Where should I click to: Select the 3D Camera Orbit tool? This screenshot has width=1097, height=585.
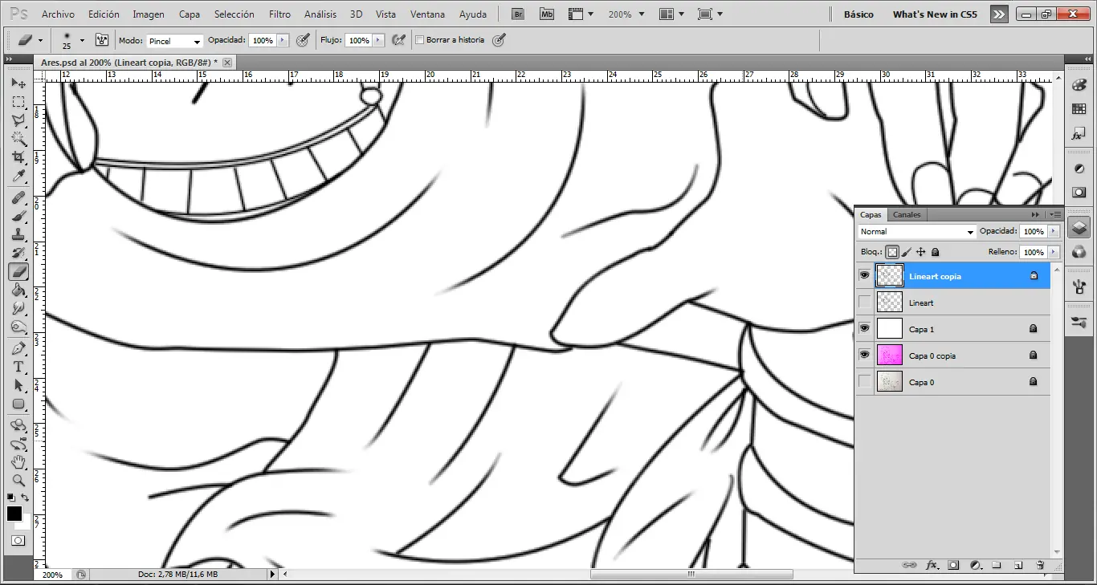pyautogui.click(x=18, y=444)
